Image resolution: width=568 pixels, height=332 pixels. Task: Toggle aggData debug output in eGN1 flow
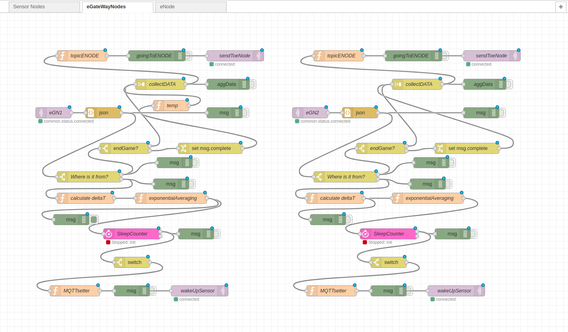pos(252,84)
